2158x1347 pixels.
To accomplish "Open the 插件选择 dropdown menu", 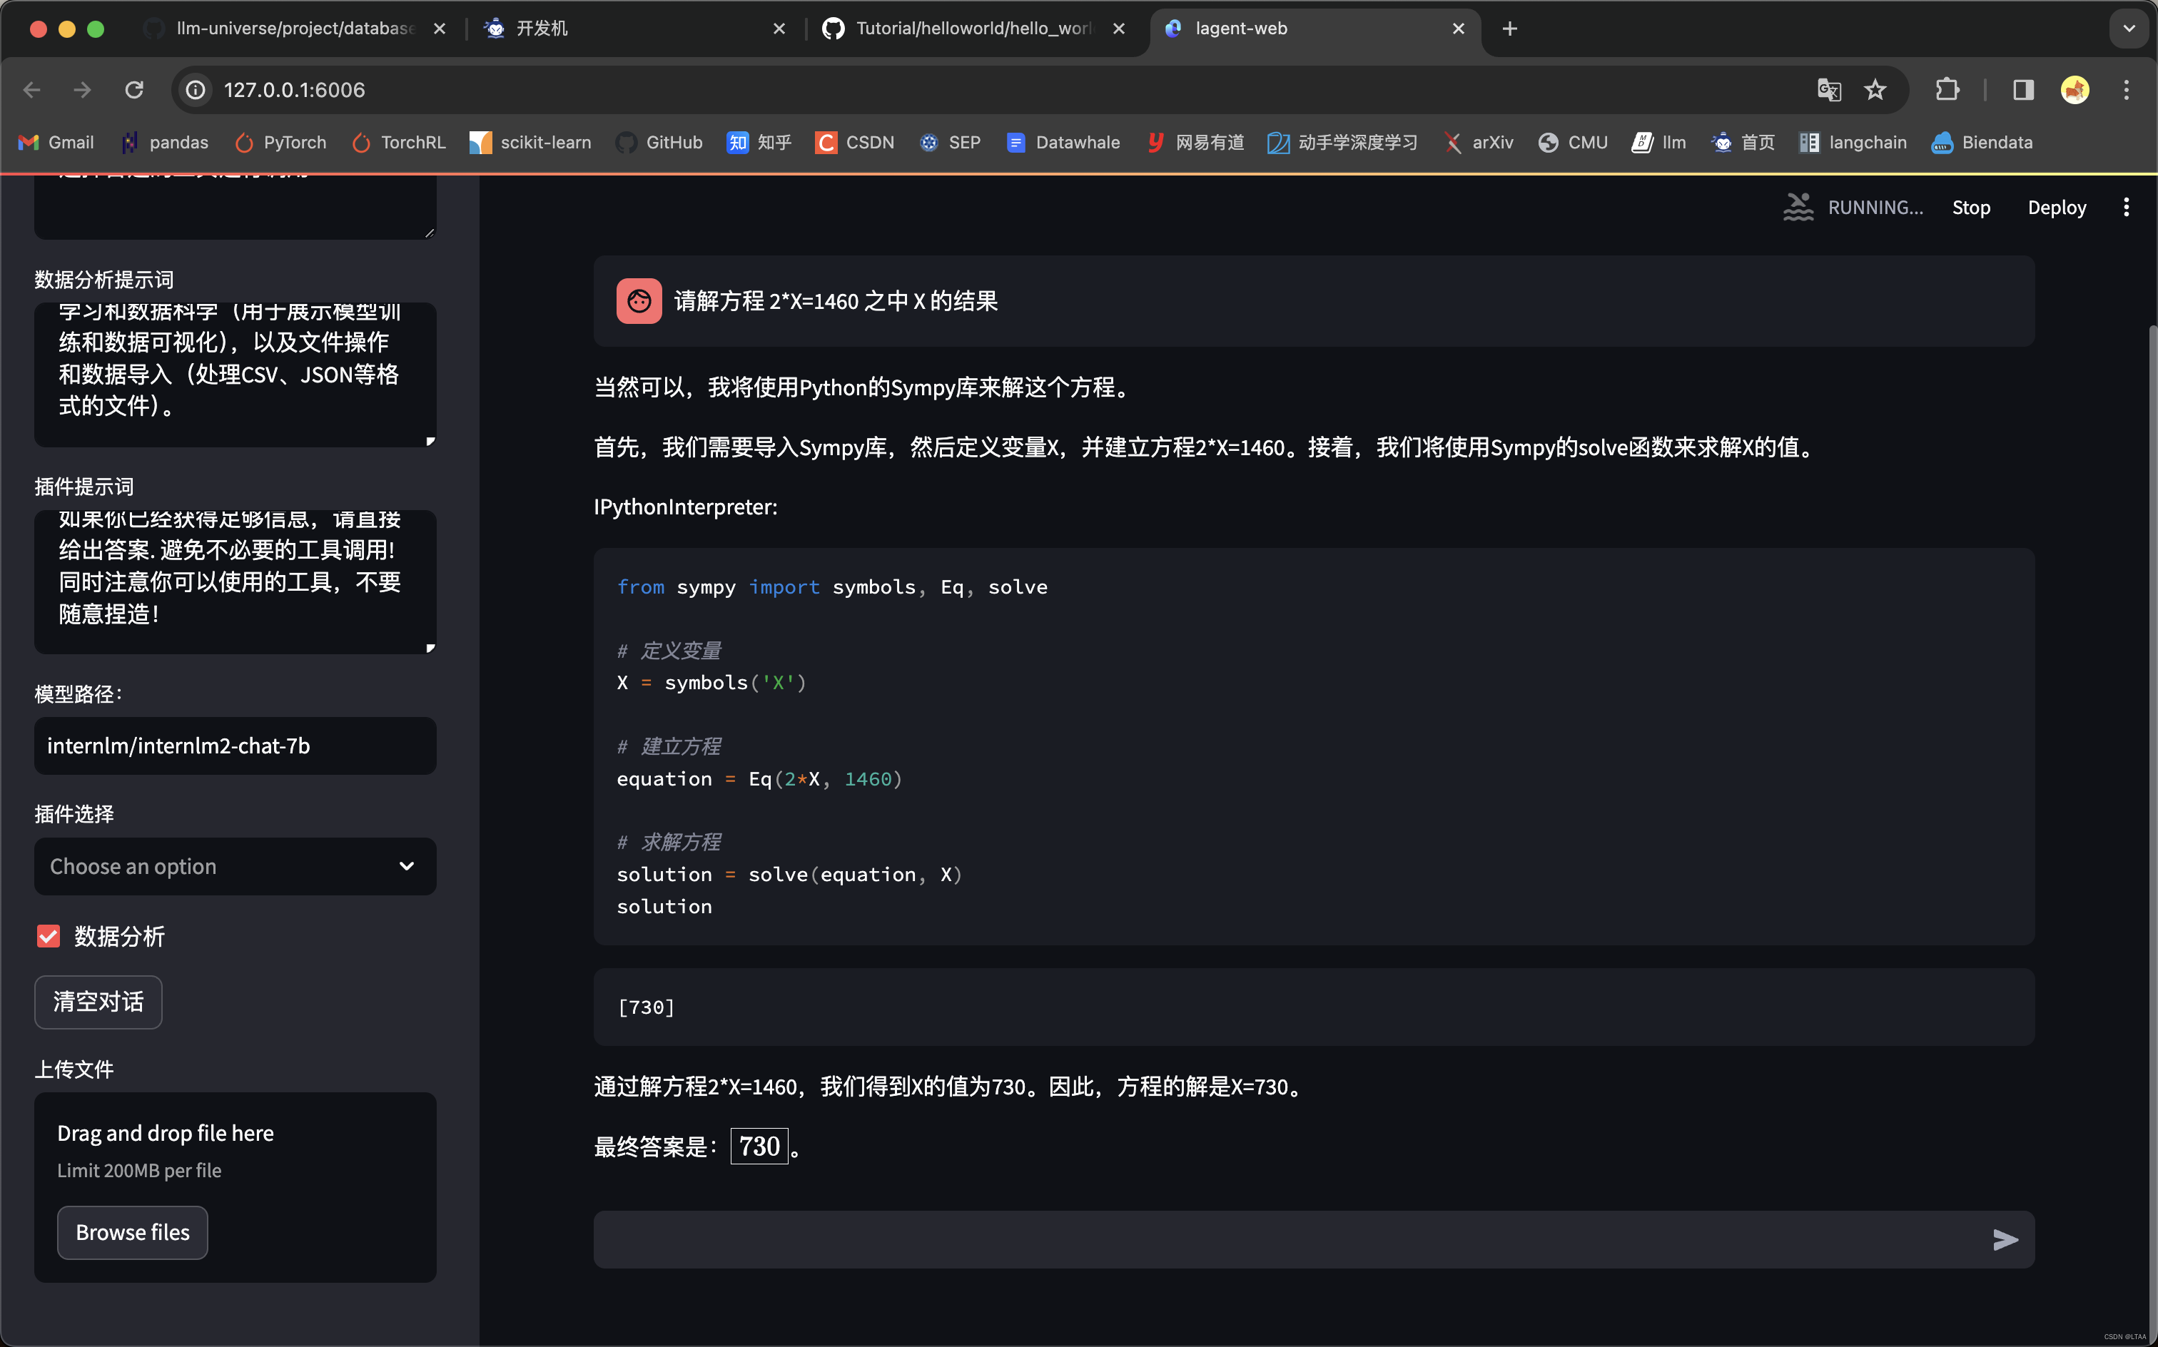I will click(x=234, y=866).
